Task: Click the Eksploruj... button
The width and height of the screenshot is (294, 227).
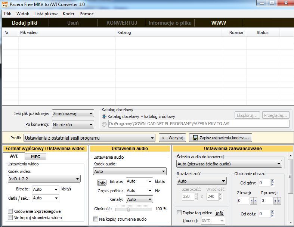Action: click(x=247, y=115)
